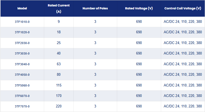The height and width of the screenshot is (112, 205).
Task: Select the rated current value 9
Action: tap(59, 21)
